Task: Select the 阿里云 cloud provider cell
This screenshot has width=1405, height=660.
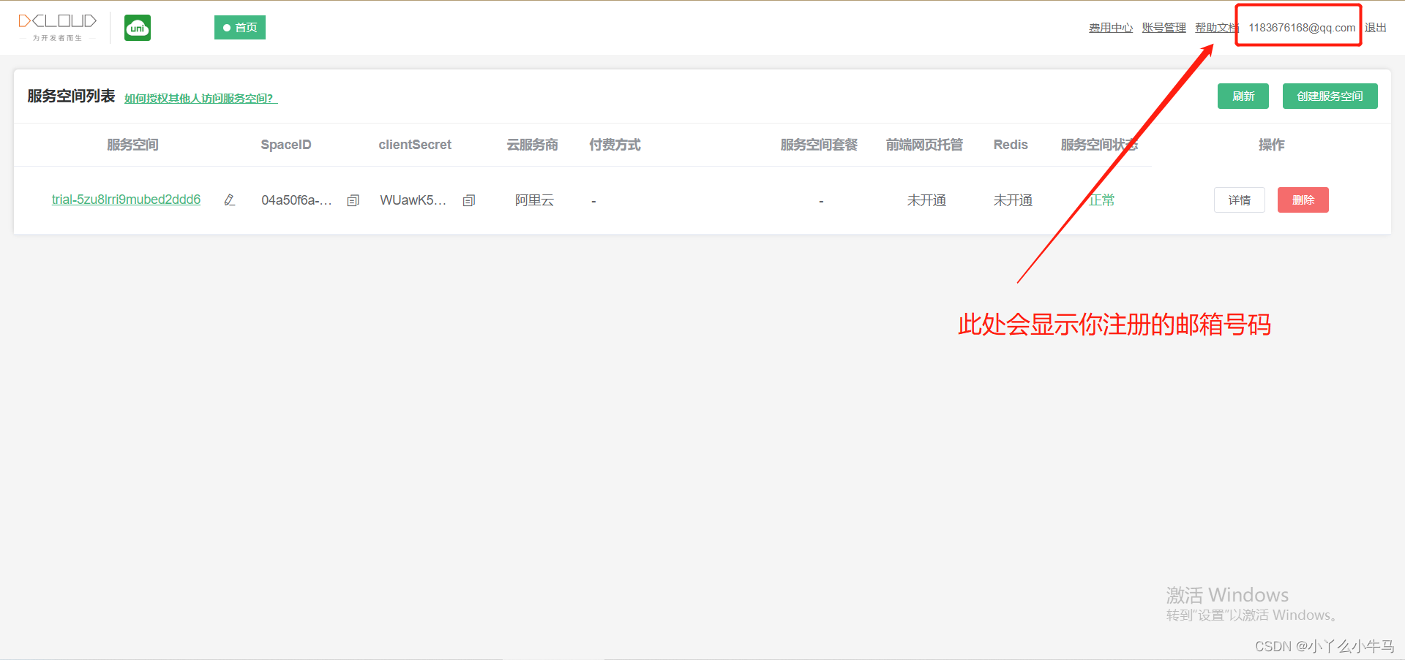Action: (x=534, y=200)
